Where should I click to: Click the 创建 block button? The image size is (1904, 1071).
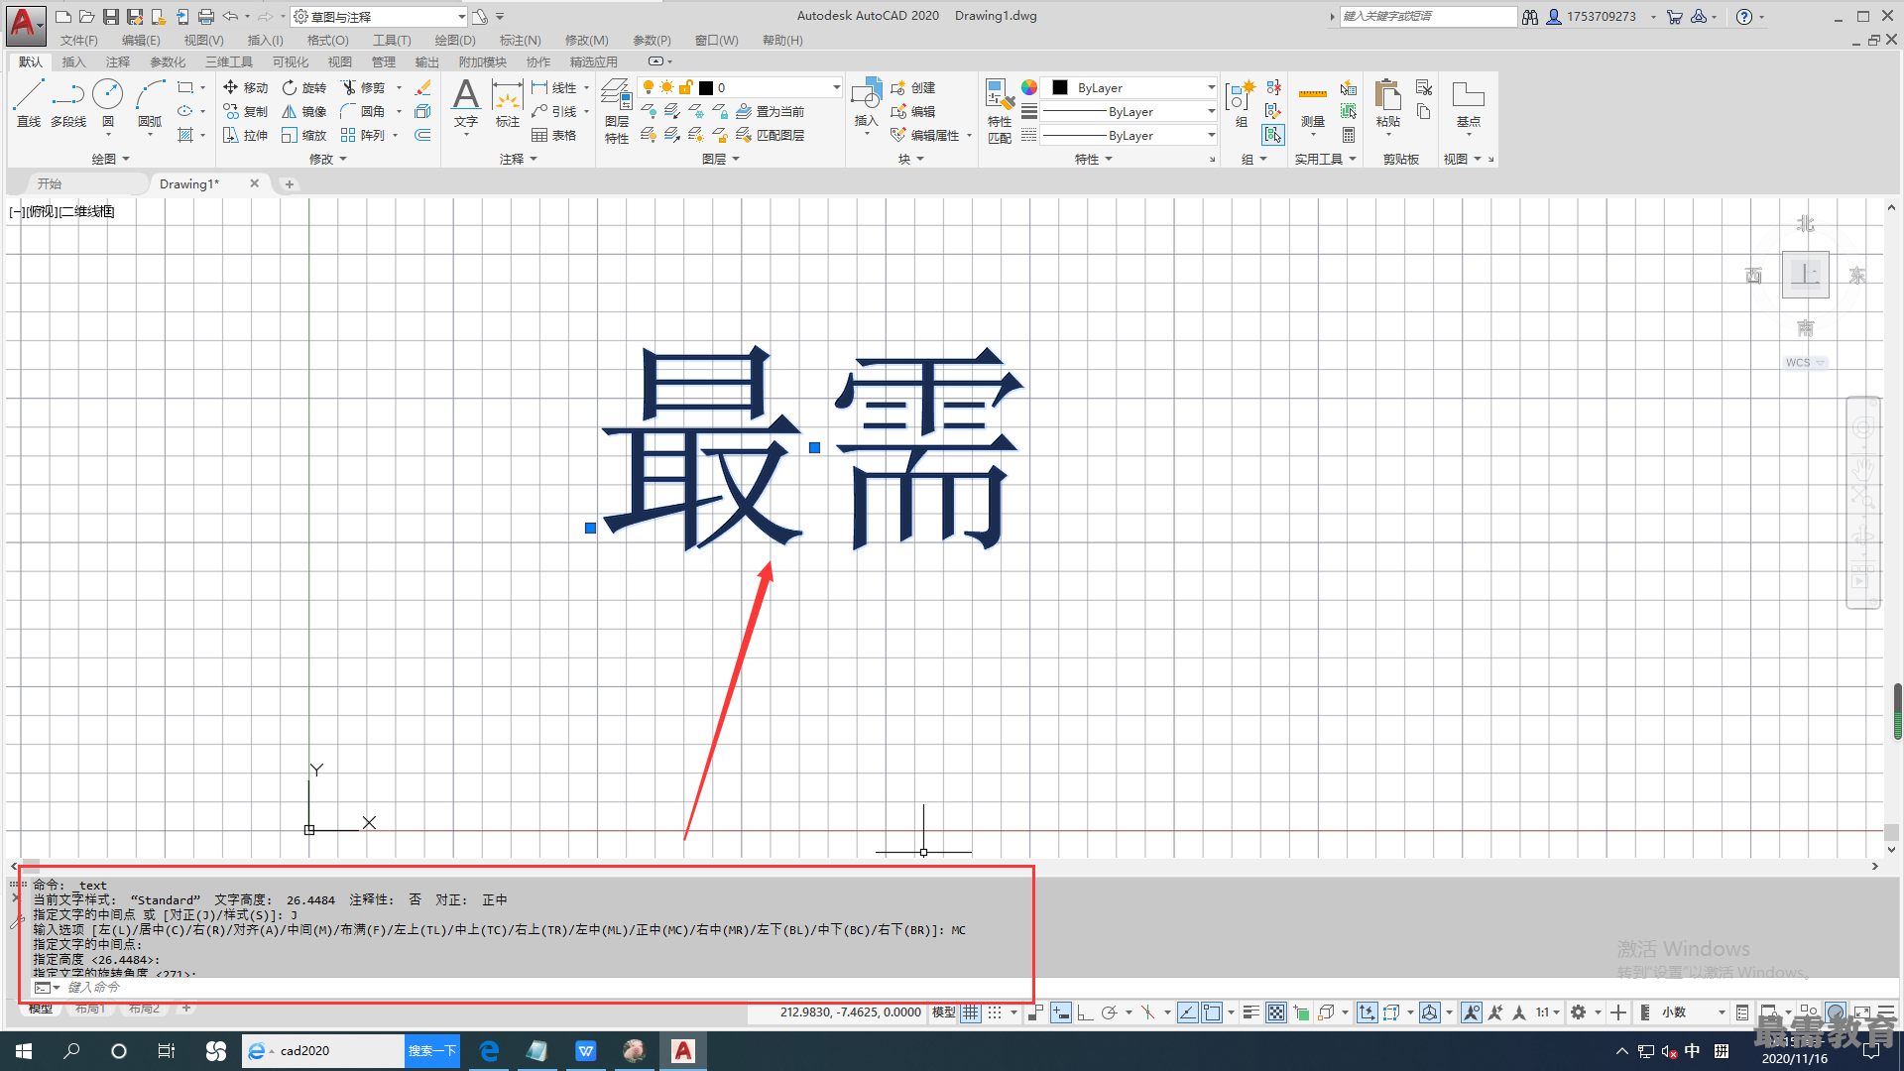pyautogui.click(x=913, y=87)
